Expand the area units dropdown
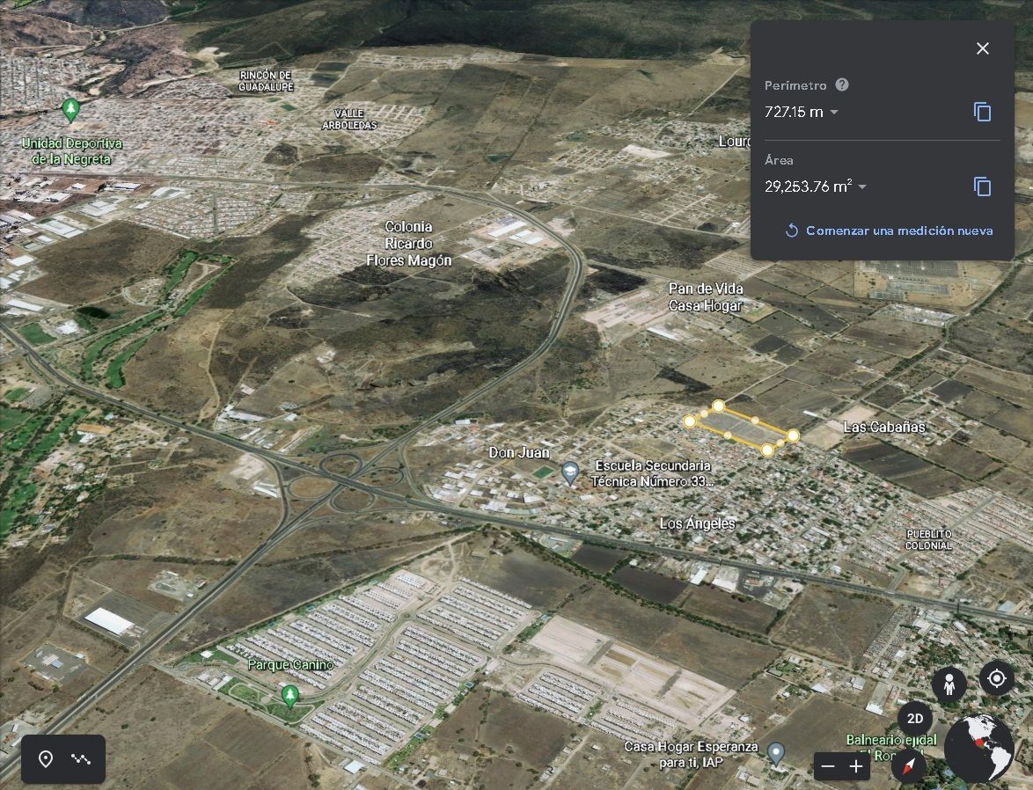This screenshot has height=790, width=1033. point(861,187)
